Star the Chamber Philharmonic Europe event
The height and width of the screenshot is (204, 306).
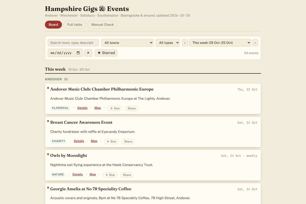pos(115,108)
